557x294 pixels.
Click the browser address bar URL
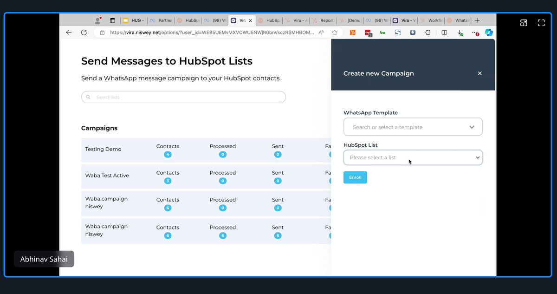pyautogui.click(x=211, y=33)
